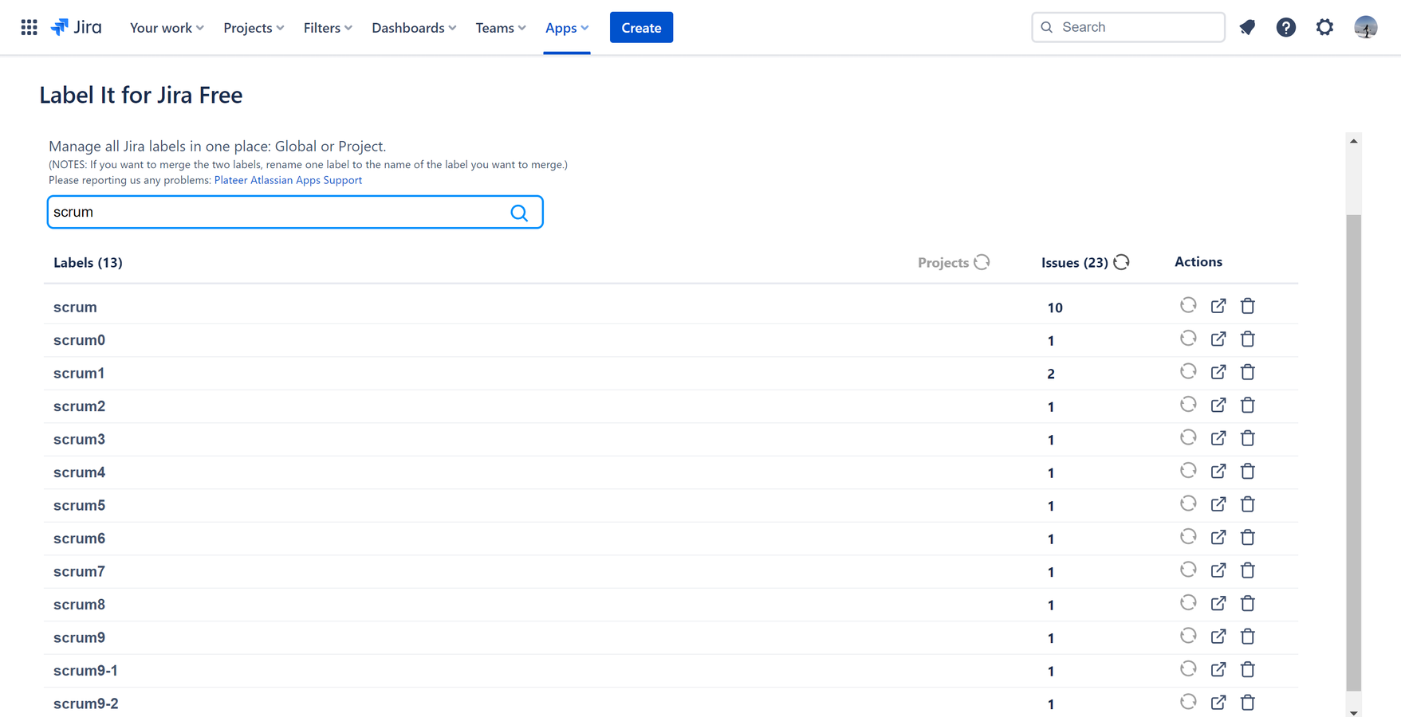1401x717 pixels.
Task: Click the Issues (23) column header
Action: (1074, 262)
